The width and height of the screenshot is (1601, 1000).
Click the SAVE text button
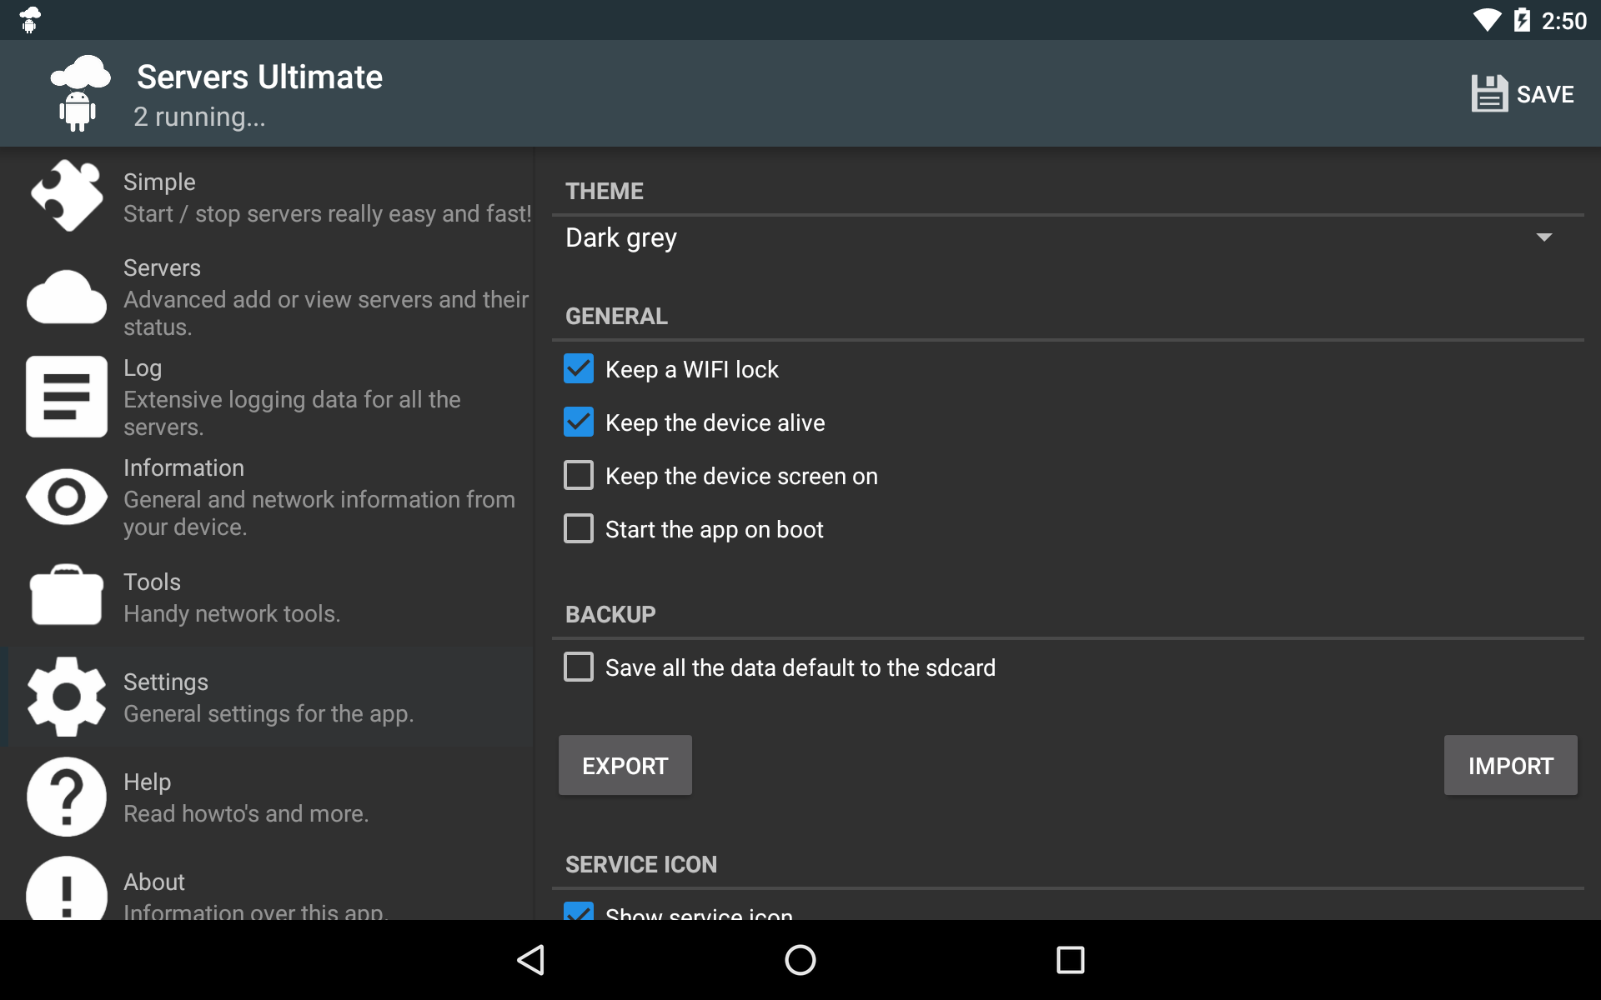coord(1545,94)
